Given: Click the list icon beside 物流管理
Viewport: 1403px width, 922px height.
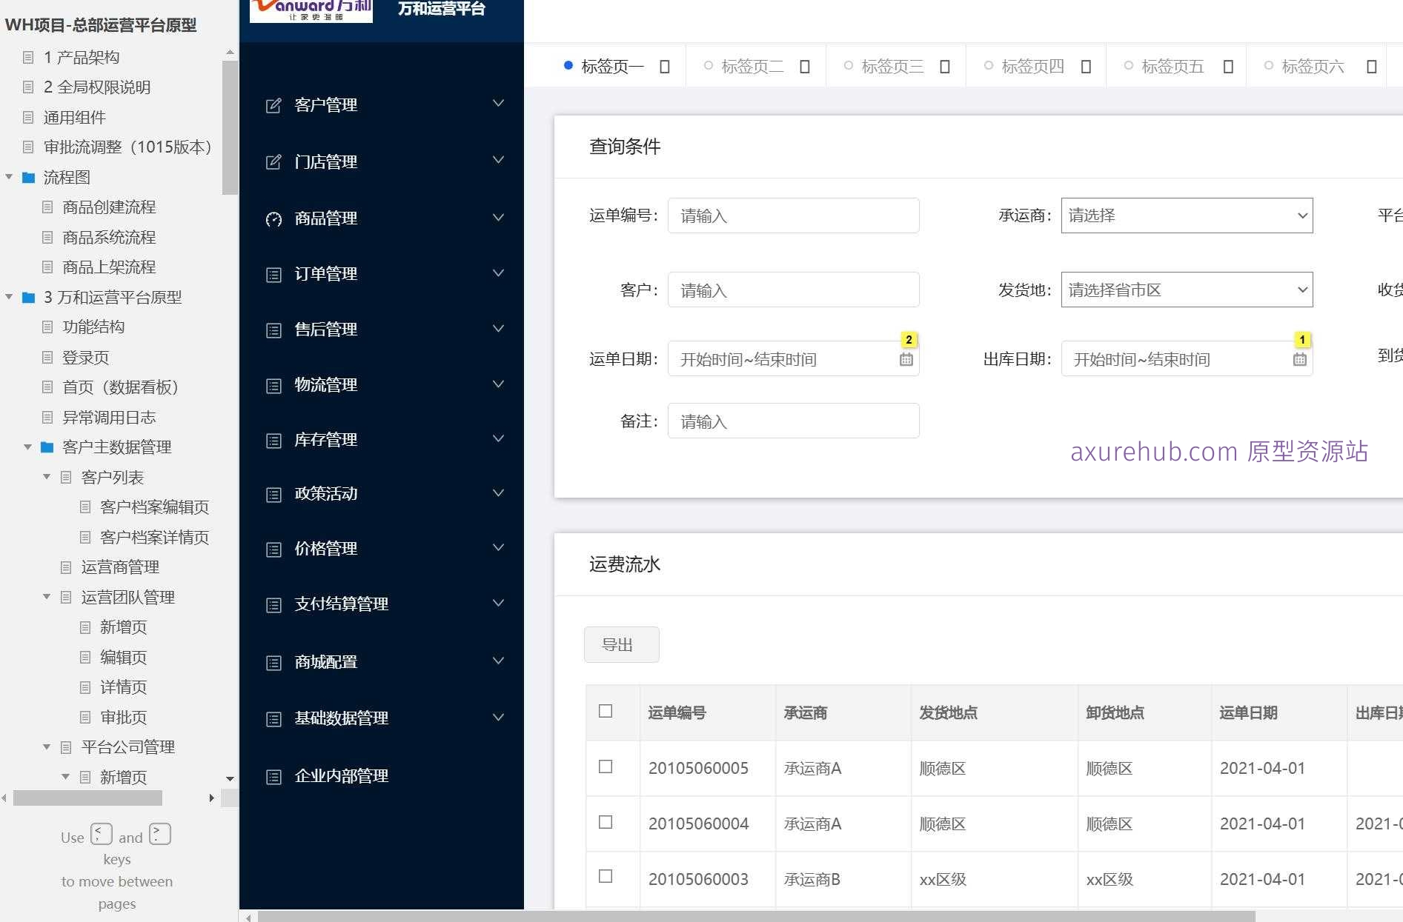Looking at the screenshot, I should (x=273, y=386).
